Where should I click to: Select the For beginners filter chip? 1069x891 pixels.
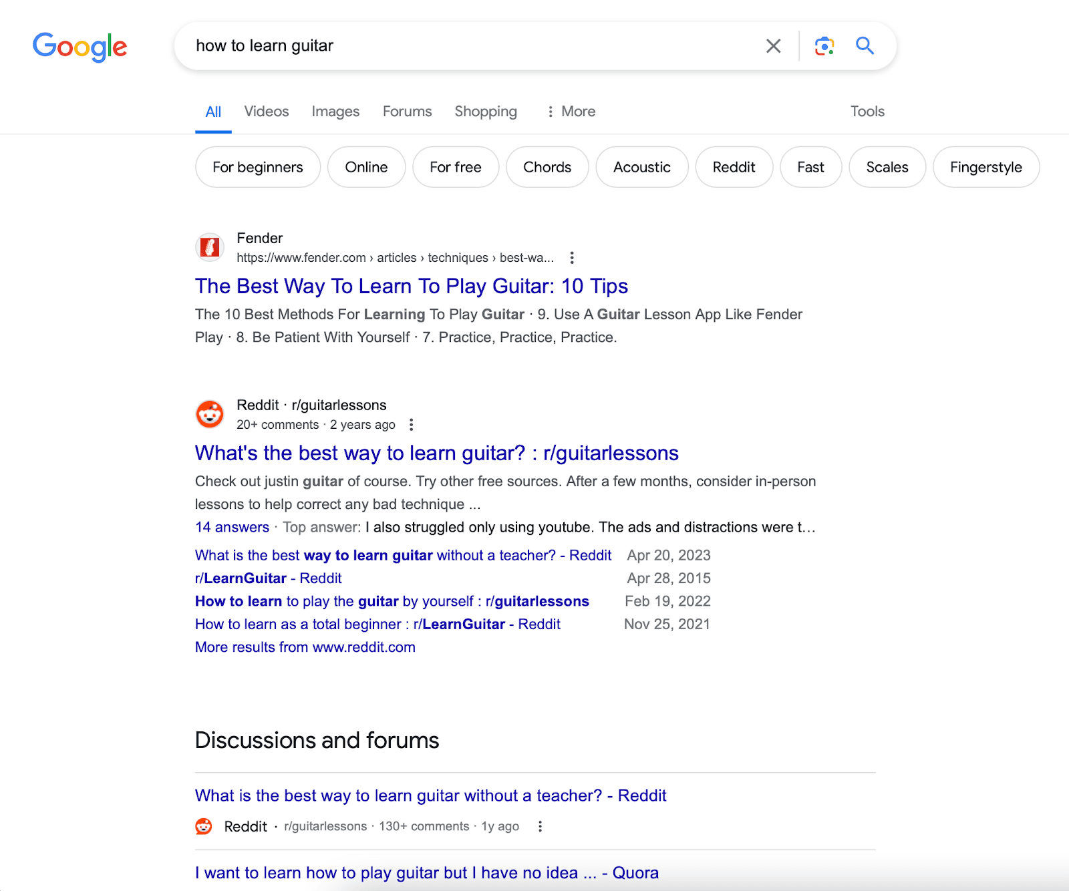[258, 167]
